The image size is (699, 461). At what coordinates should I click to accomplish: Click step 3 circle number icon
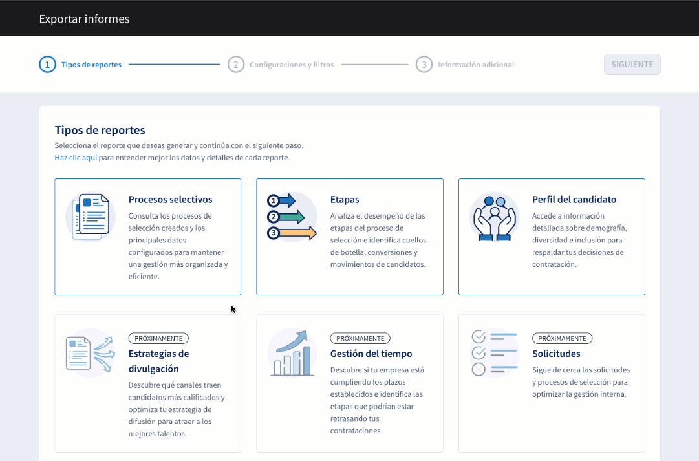(424, 65)
